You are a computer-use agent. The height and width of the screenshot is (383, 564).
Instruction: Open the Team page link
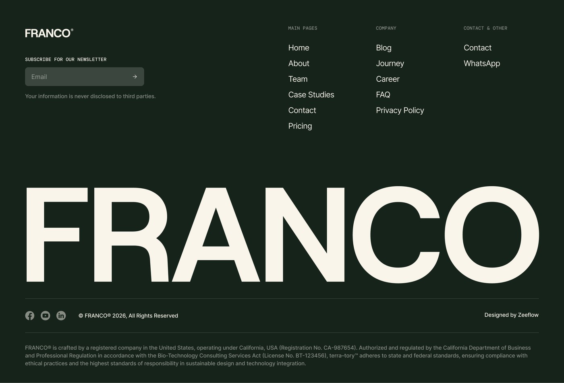tap(298, 79)
